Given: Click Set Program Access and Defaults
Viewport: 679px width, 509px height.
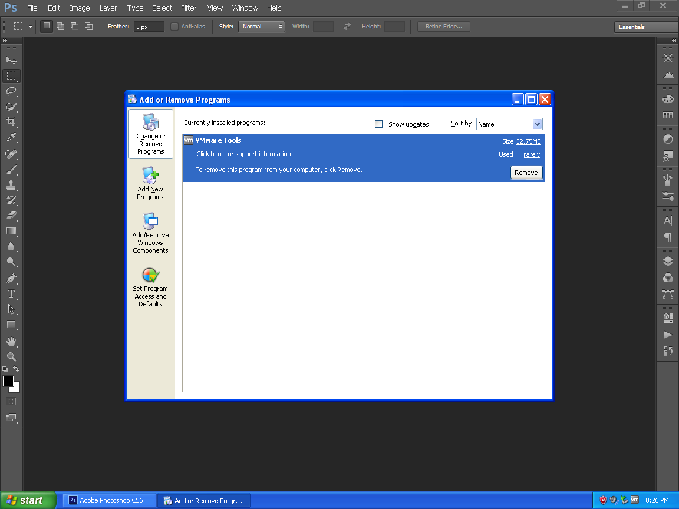Looking at the screenshot, I should [x=150, y=287].
